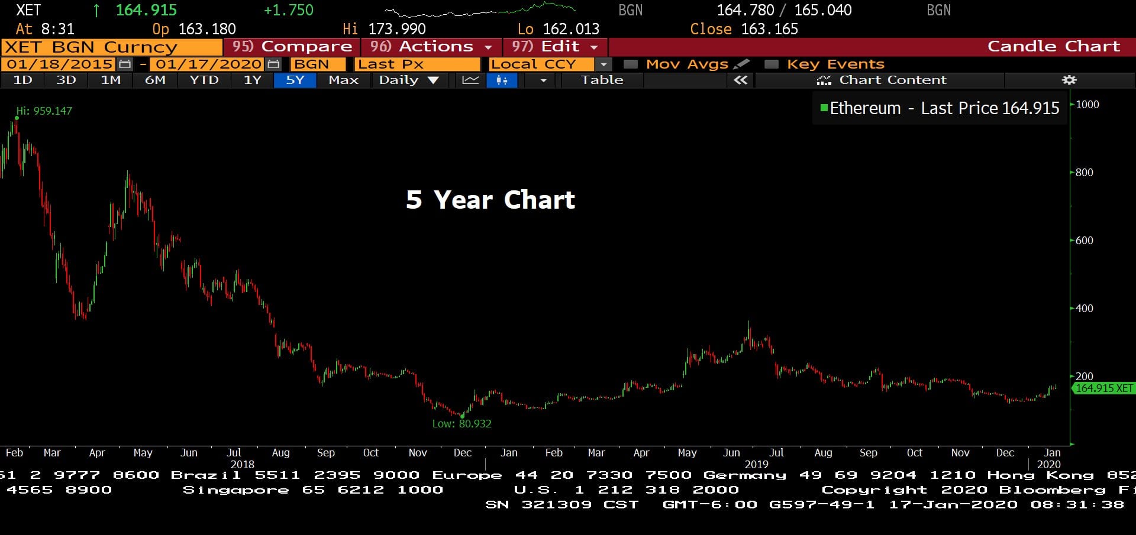
Task: Click the Ethereum Last Price legend label
Action: pyautogui.click(x=944, y=108)
